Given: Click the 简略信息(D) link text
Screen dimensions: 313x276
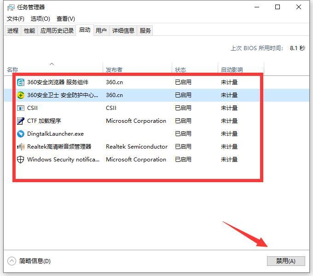Looking at the screenshot, I should (35, 261).
